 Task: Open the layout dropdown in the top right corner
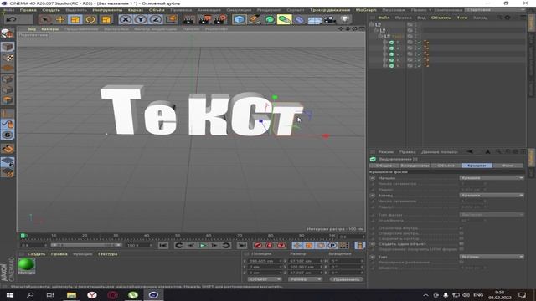495,10
